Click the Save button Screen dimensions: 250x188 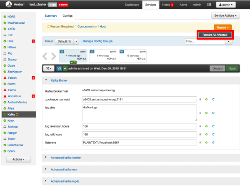coord(232,68)
